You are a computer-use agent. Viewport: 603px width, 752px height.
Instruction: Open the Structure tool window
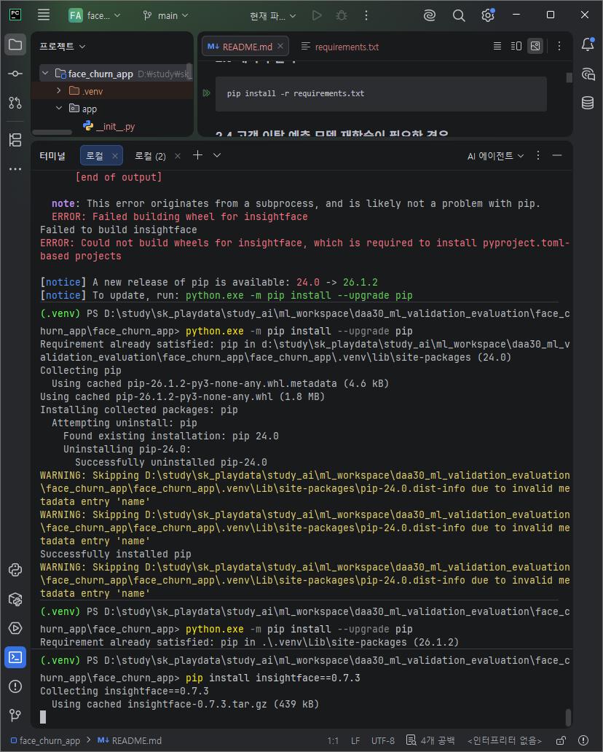(x=15, y=140)
